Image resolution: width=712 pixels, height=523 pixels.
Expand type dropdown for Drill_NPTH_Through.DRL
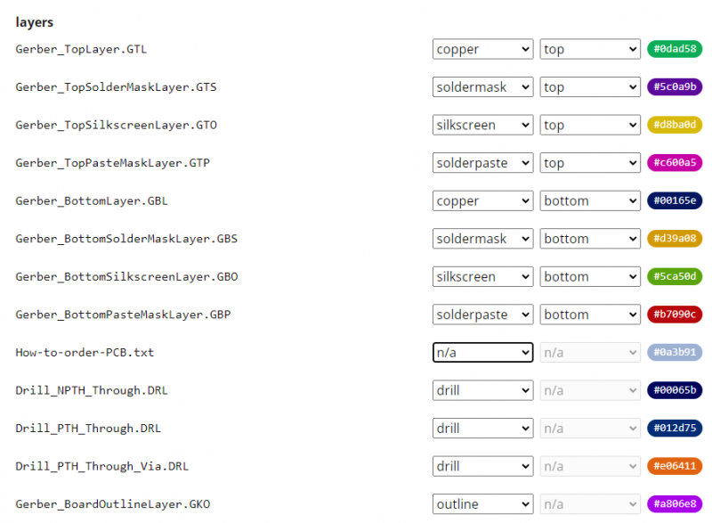(x=482, y=390)
